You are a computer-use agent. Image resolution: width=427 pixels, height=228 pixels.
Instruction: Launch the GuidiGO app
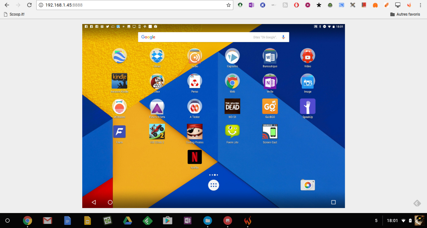(270, 106)
